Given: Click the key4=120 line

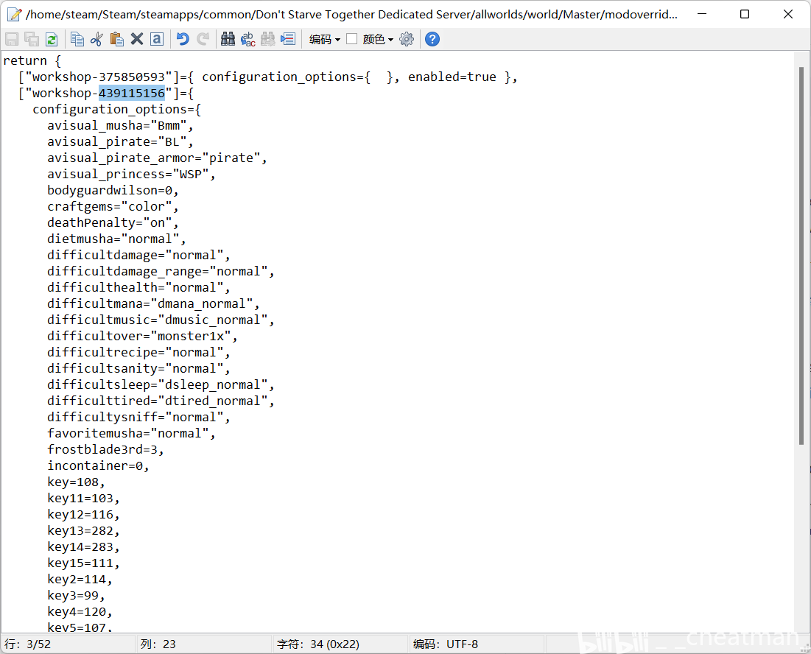Looking at the screenshot, I should coord(80,611).
